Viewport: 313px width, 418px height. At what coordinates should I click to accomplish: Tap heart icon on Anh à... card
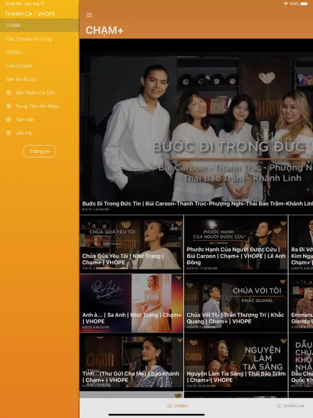(x=179, y=278)
